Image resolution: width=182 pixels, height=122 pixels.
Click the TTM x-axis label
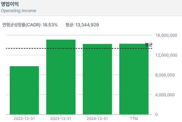click(x=134, y=119)
